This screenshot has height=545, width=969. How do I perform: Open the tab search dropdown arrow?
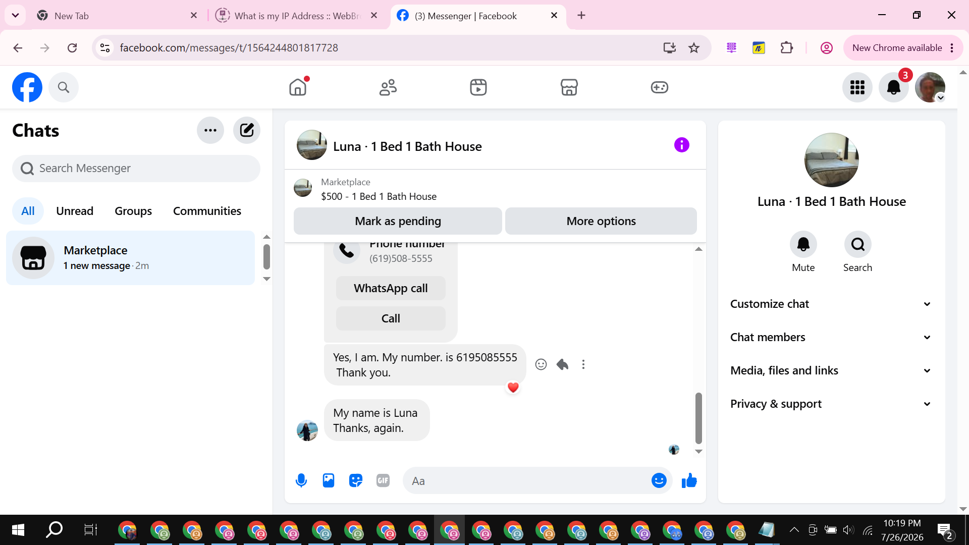click(x=15, y=15)
